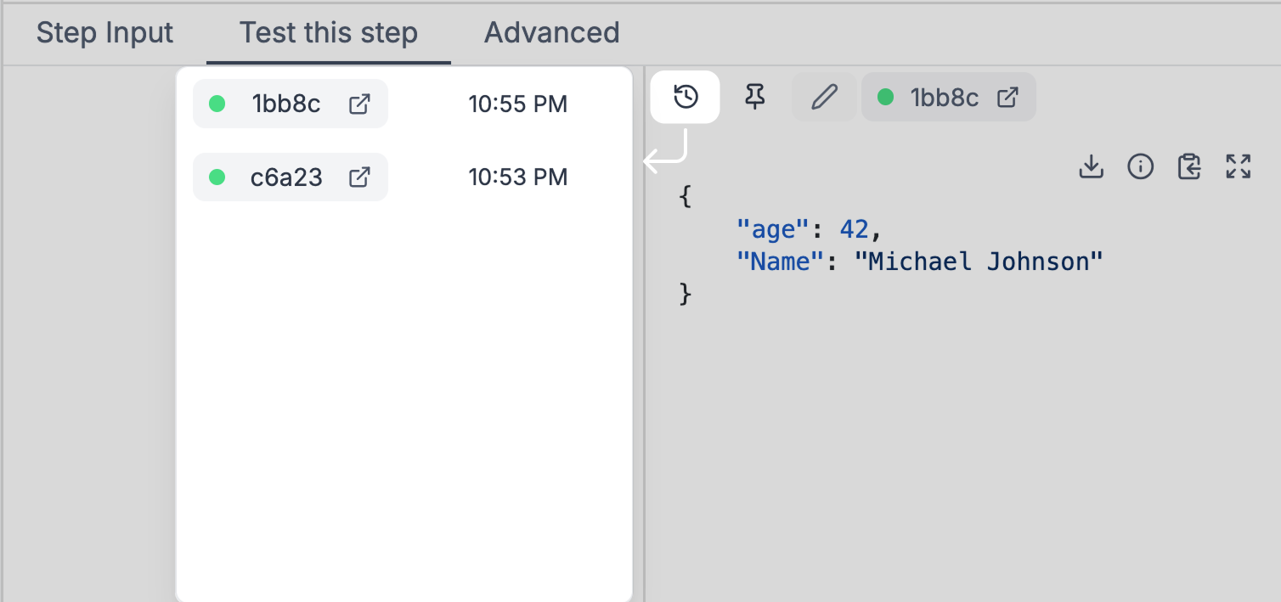Open run 1bb8c in new tab from history list
The width and height of the screenshot is (1281, 602).
(359, 104)
